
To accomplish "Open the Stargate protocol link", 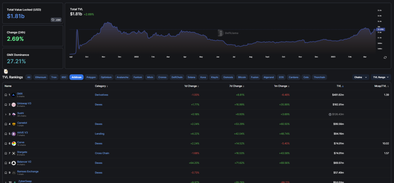I will point(22,152).
